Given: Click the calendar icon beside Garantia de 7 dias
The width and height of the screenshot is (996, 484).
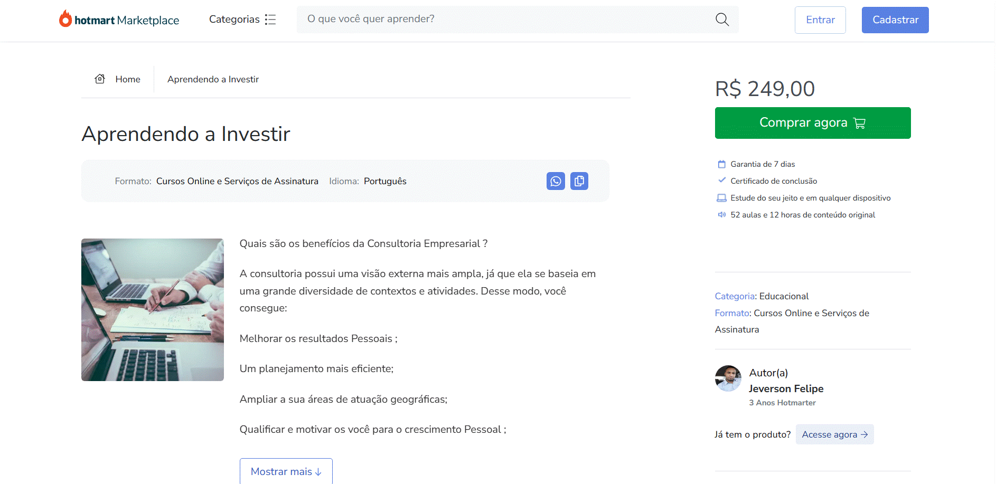Looking at the screenshot, I should pos(721,164).
